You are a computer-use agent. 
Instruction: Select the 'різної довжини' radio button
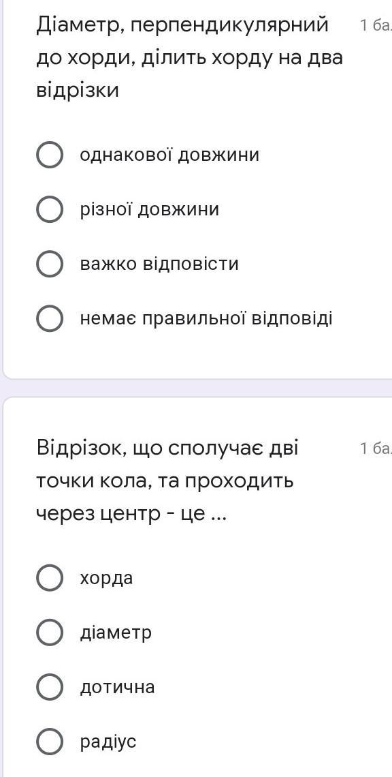pyautogui.click(x=50, y=210)
